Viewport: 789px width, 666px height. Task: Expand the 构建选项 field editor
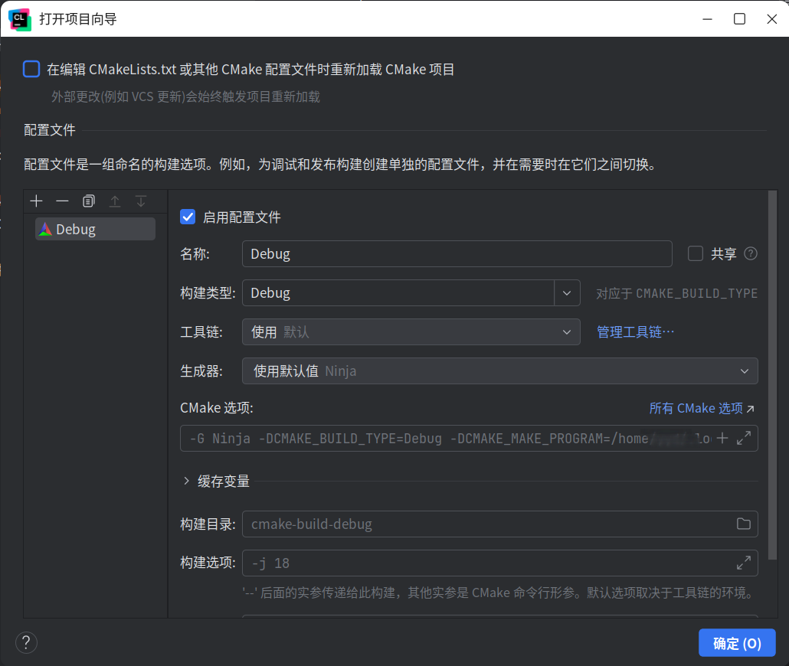[743, 563]
